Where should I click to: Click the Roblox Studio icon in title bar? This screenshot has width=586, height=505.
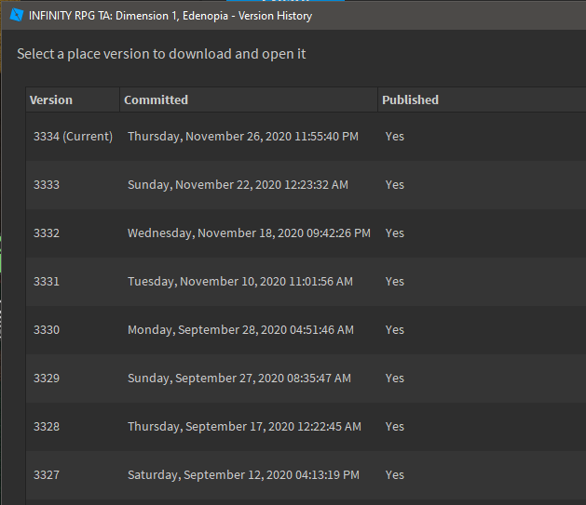(16, 16)
